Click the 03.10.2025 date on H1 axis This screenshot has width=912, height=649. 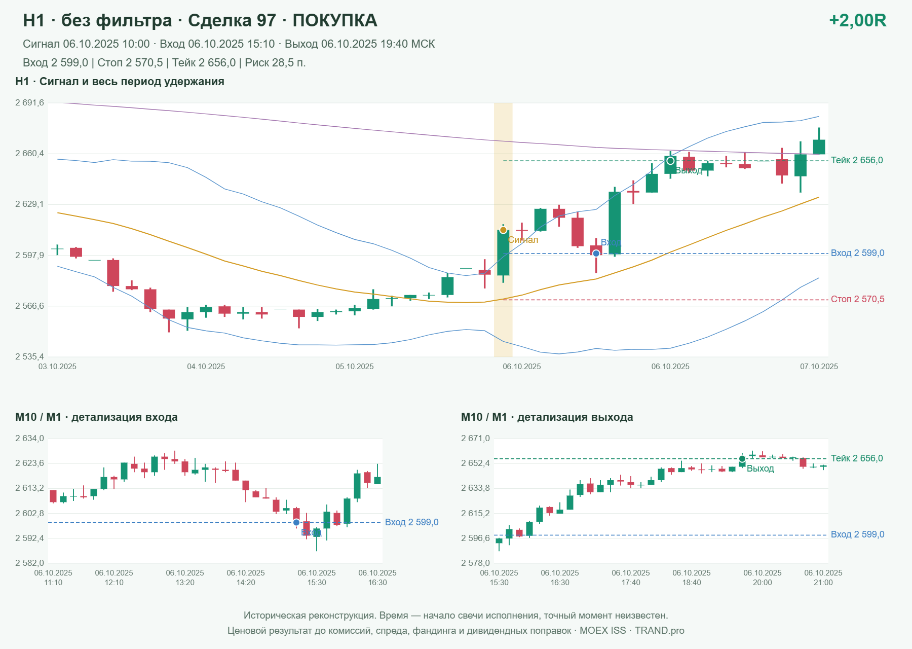pyautogui.click(x=57, y=367)
